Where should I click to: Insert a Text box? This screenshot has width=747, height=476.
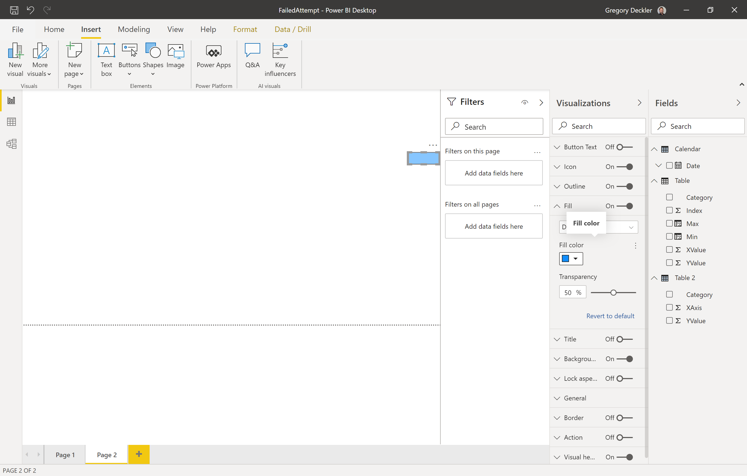coord(106,60)
